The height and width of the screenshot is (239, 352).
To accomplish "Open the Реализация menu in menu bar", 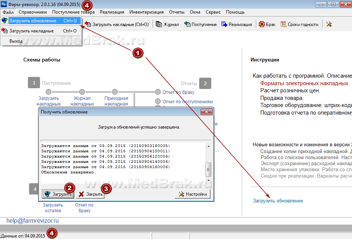I will (x=112, y=12).
